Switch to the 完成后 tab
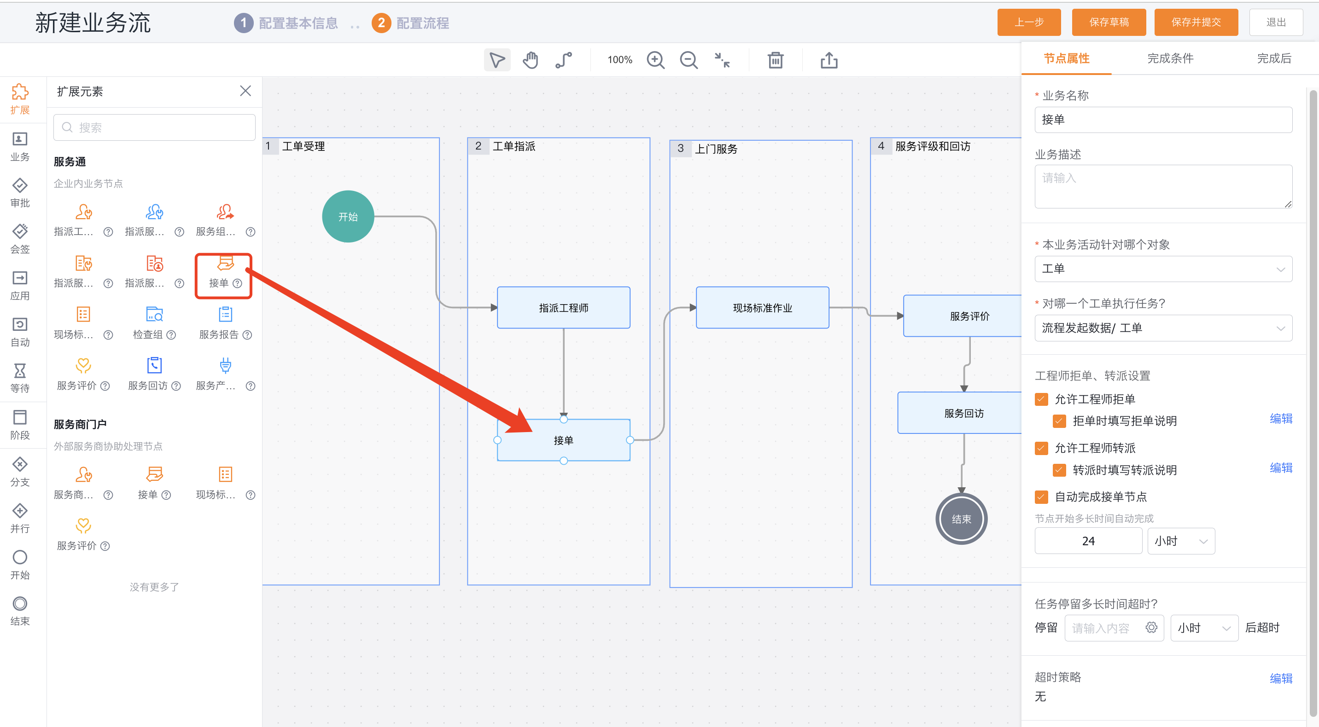This screenshot has width=1319, height=727. (x=1274, y=58)
